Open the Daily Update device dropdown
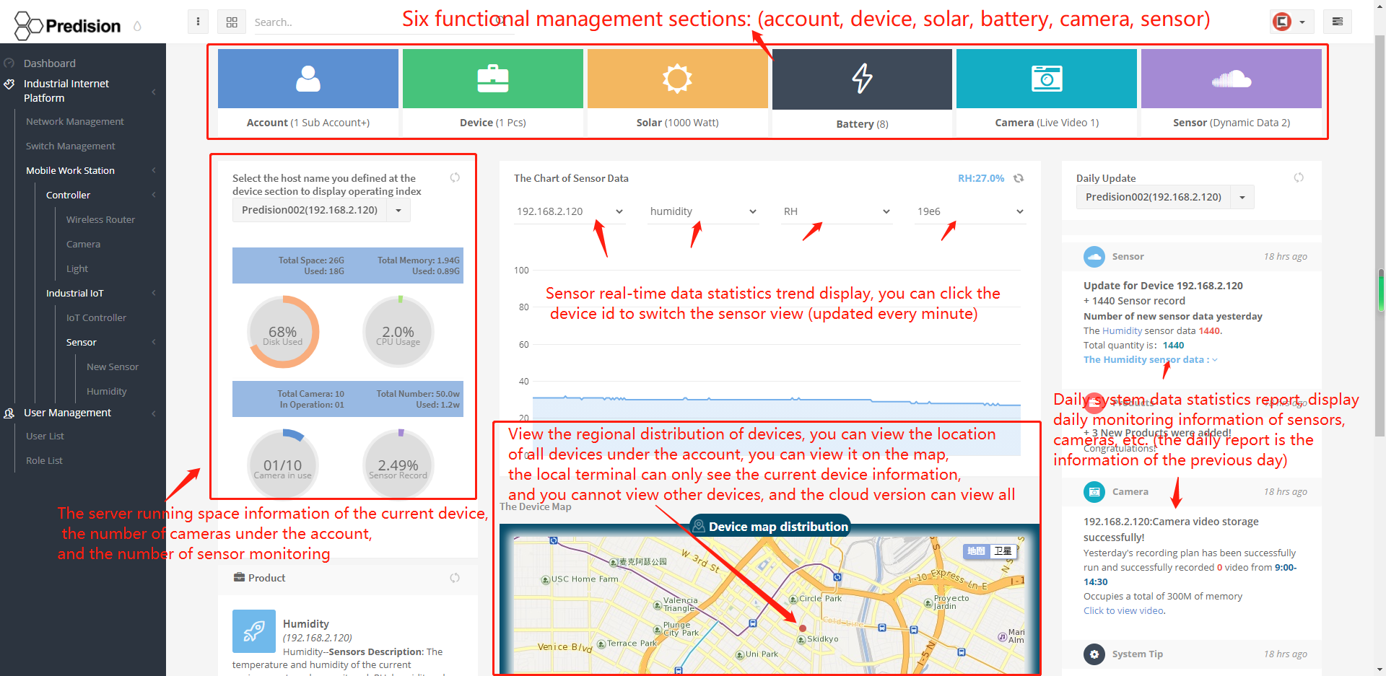The height and width of the screenshot is (676, 1386). [x=1165, y=197]
